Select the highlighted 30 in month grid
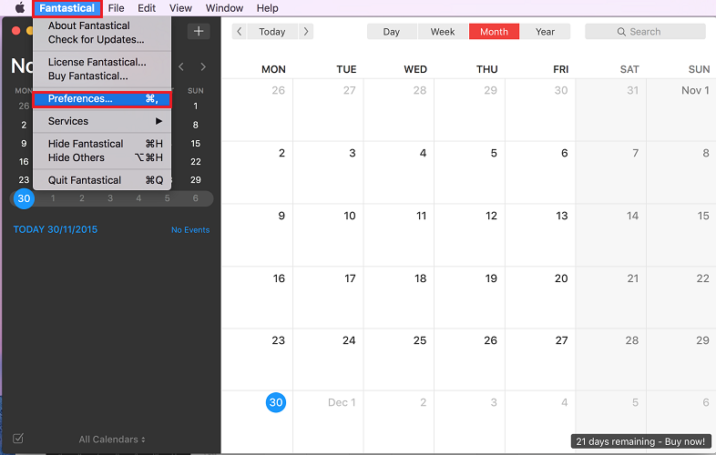Screen dimensions: 716x455 coord(276,402)
